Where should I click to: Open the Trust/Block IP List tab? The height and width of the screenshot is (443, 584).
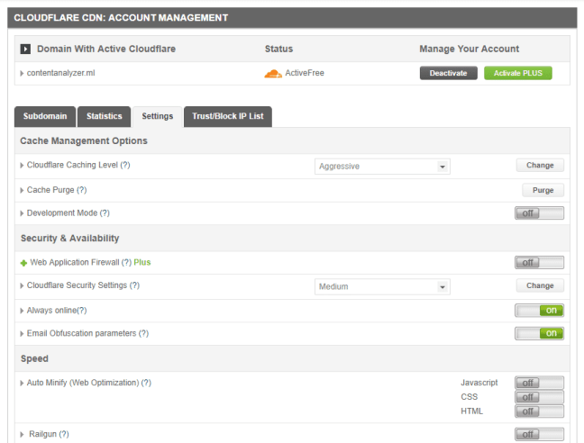pos(228,116)
